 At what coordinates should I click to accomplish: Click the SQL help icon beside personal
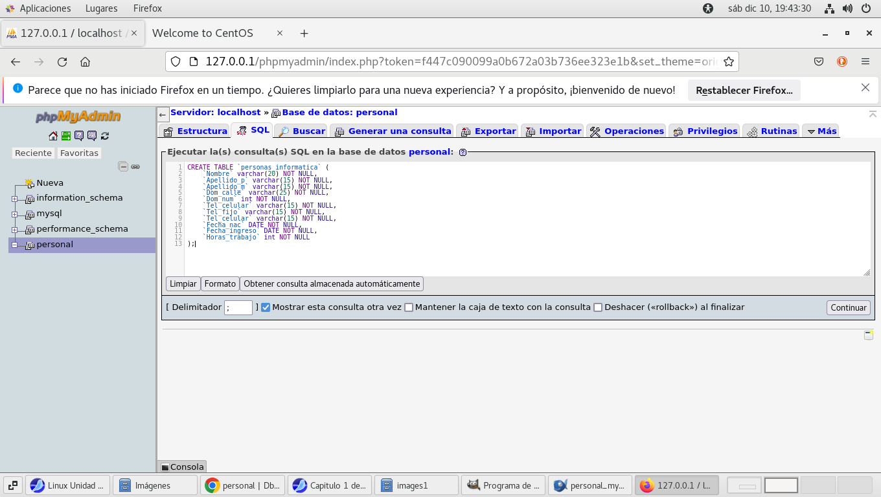click(x=463, y=153)
